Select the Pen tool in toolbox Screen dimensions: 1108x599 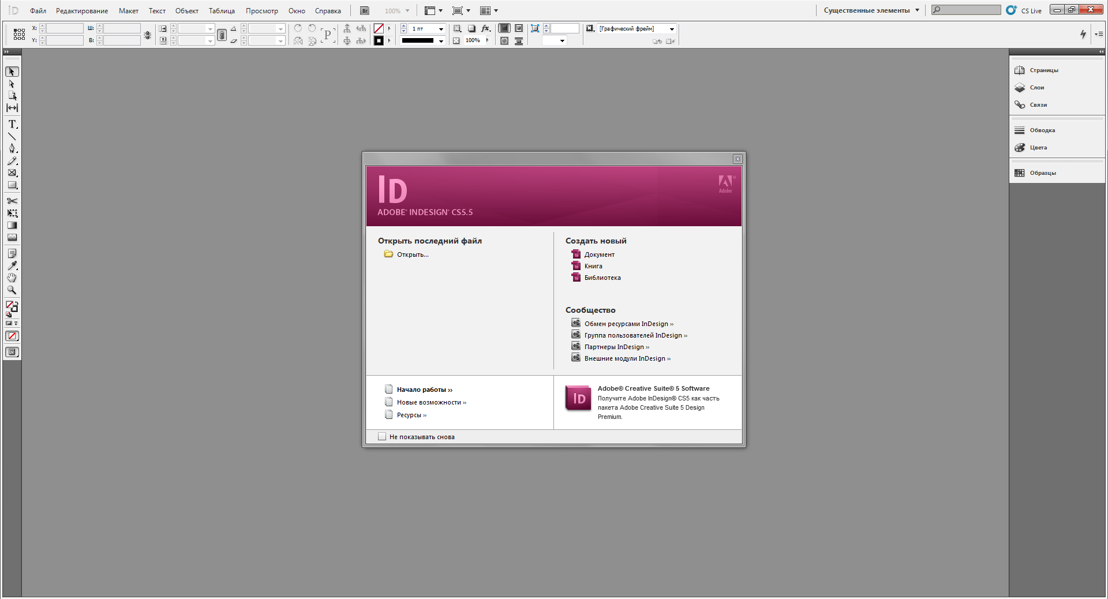pos(12,148)
